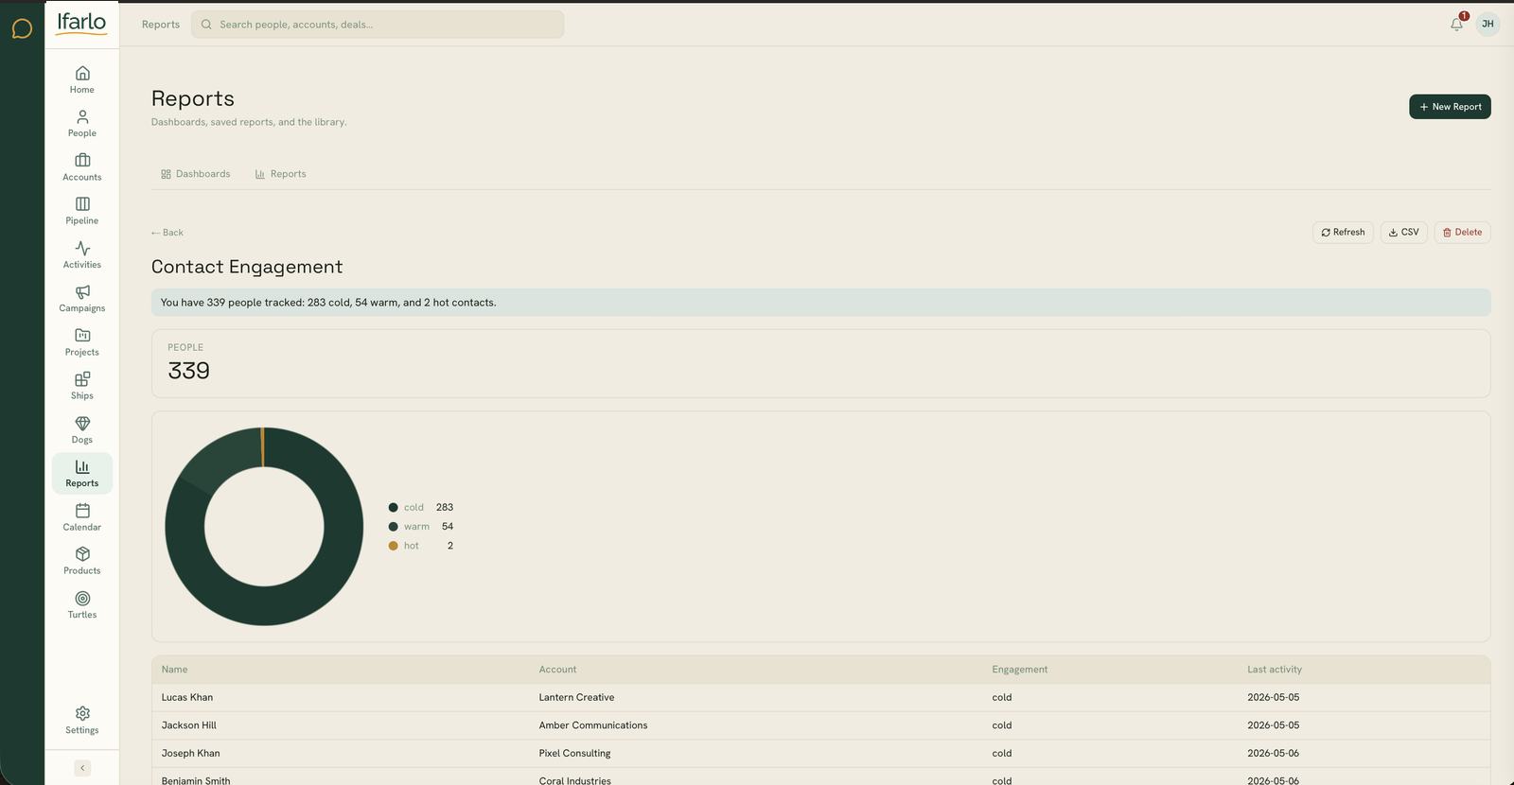Open Activities pulse icon
The height and width of the screenshot is (785, 1514).
click(x=82, y=248)
